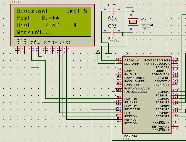
Task: Select the PIC18F452 part name label
Action: coord(130,136)
